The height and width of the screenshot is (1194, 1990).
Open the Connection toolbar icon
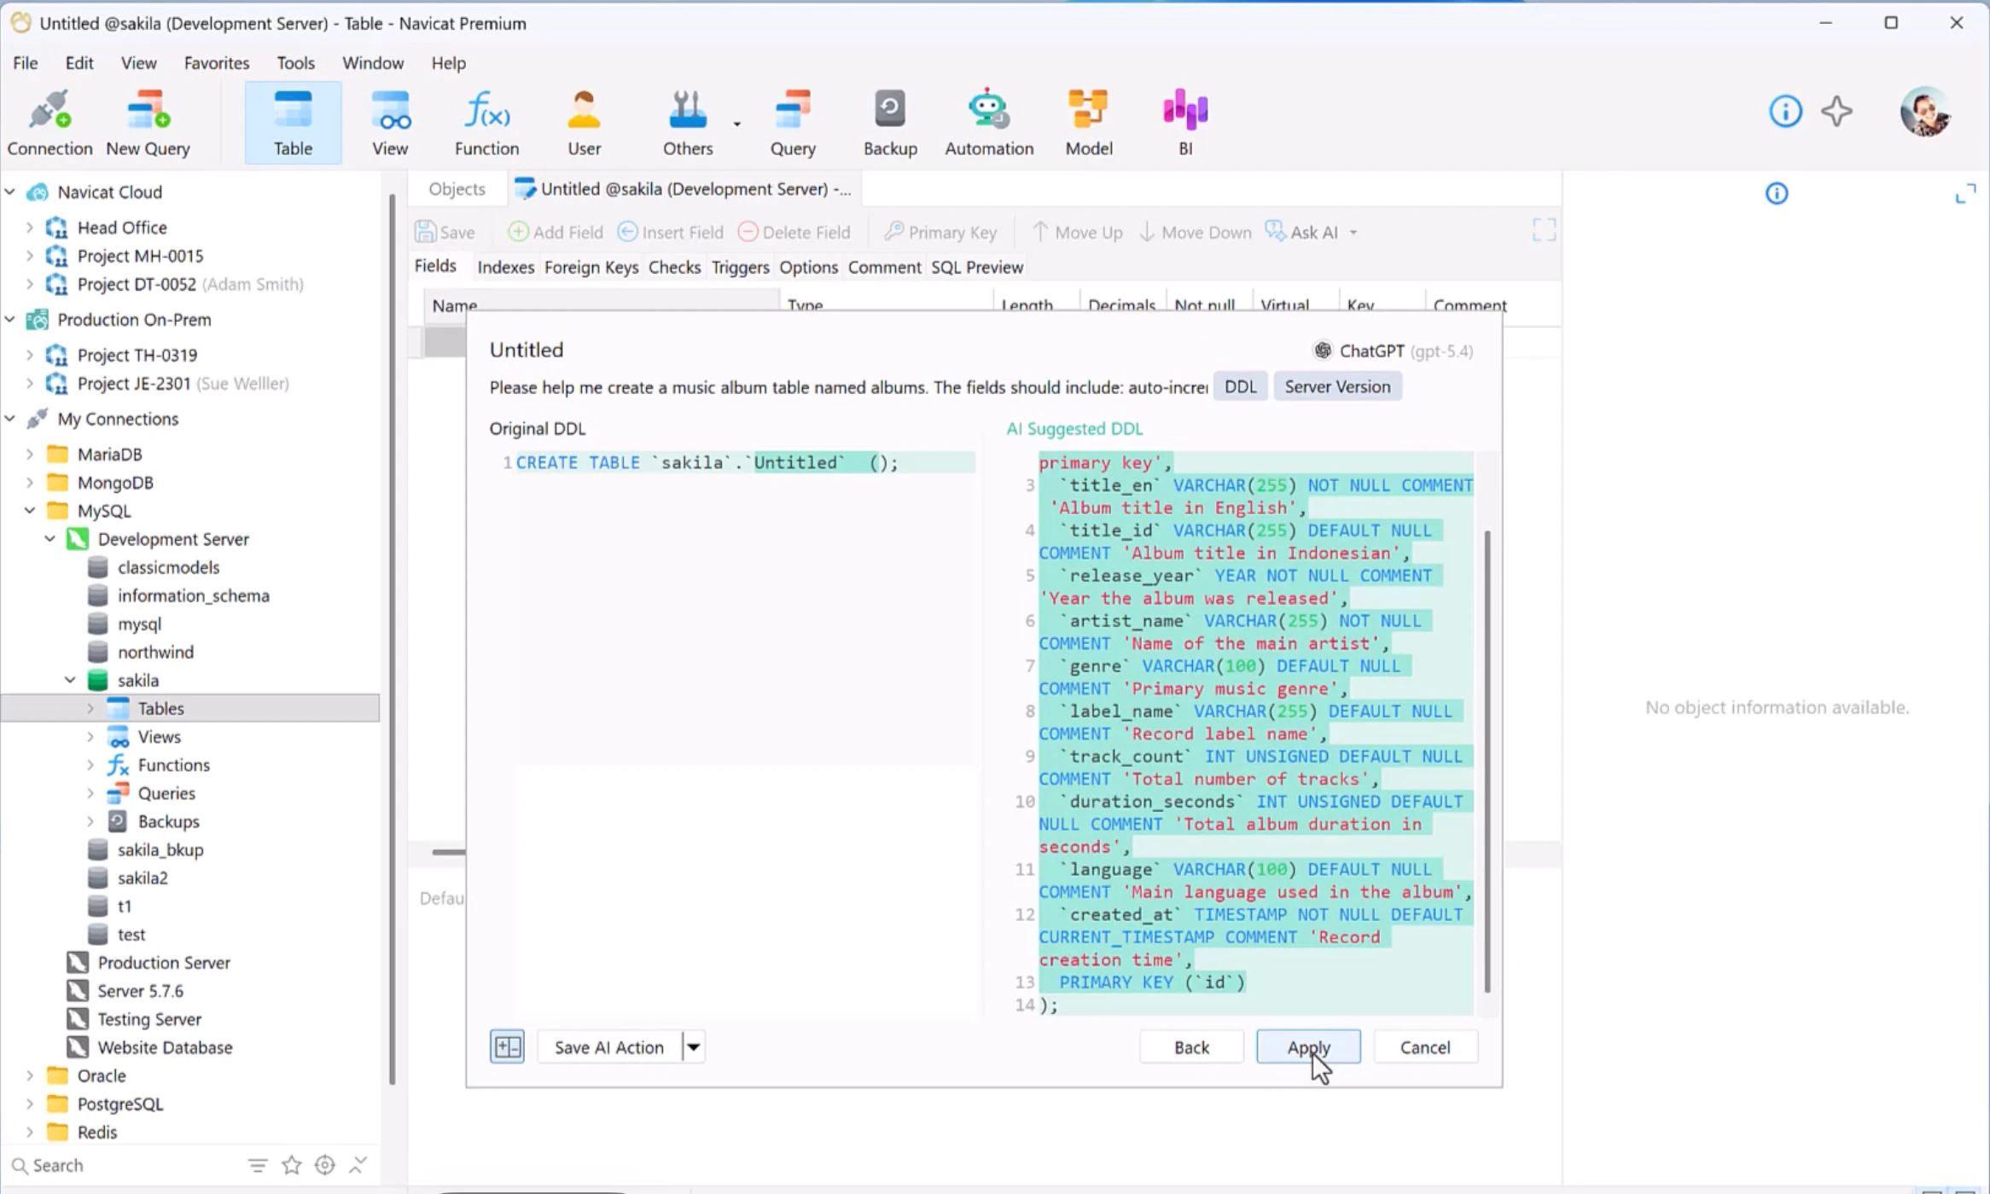(x=49, y=123)
